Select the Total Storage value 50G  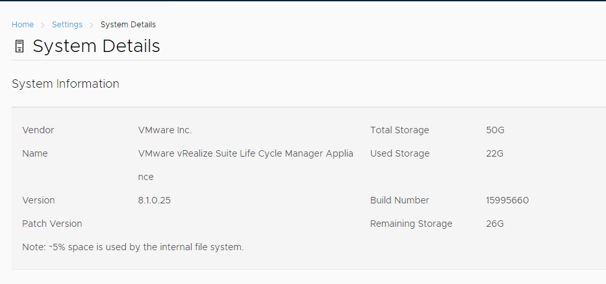[x=495, y=131]
